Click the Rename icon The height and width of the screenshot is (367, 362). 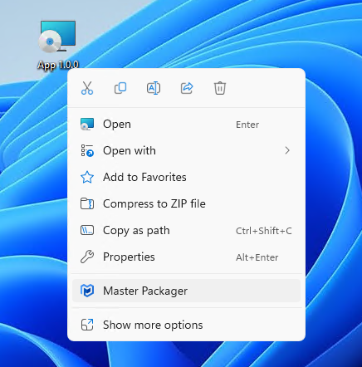tap(154, 88)
